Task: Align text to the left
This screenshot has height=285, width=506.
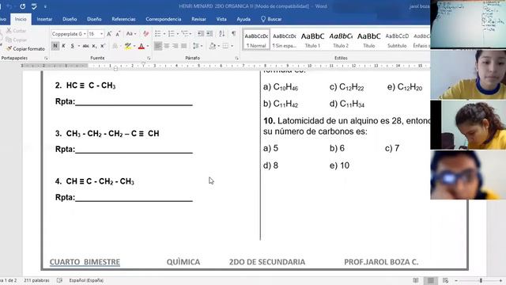Action: pos(158,46)
